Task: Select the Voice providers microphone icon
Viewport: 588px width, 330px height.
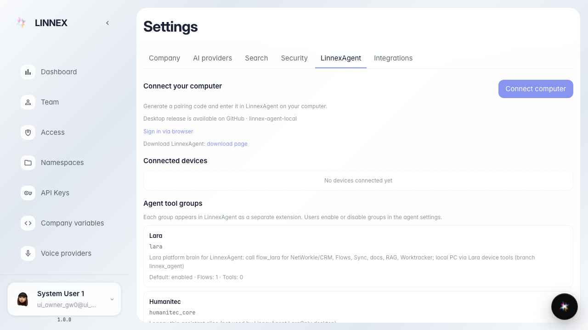Action: click(28, 253)
